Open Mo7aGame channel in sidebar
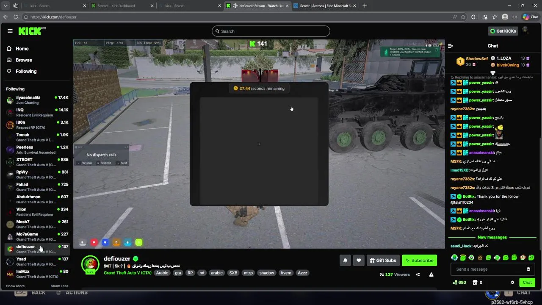 point(37,236)
